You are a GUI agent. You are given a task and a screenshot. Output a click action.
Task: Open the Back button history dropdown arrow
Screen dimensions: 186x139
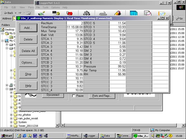pyautogui.click(x=15, y=13)
